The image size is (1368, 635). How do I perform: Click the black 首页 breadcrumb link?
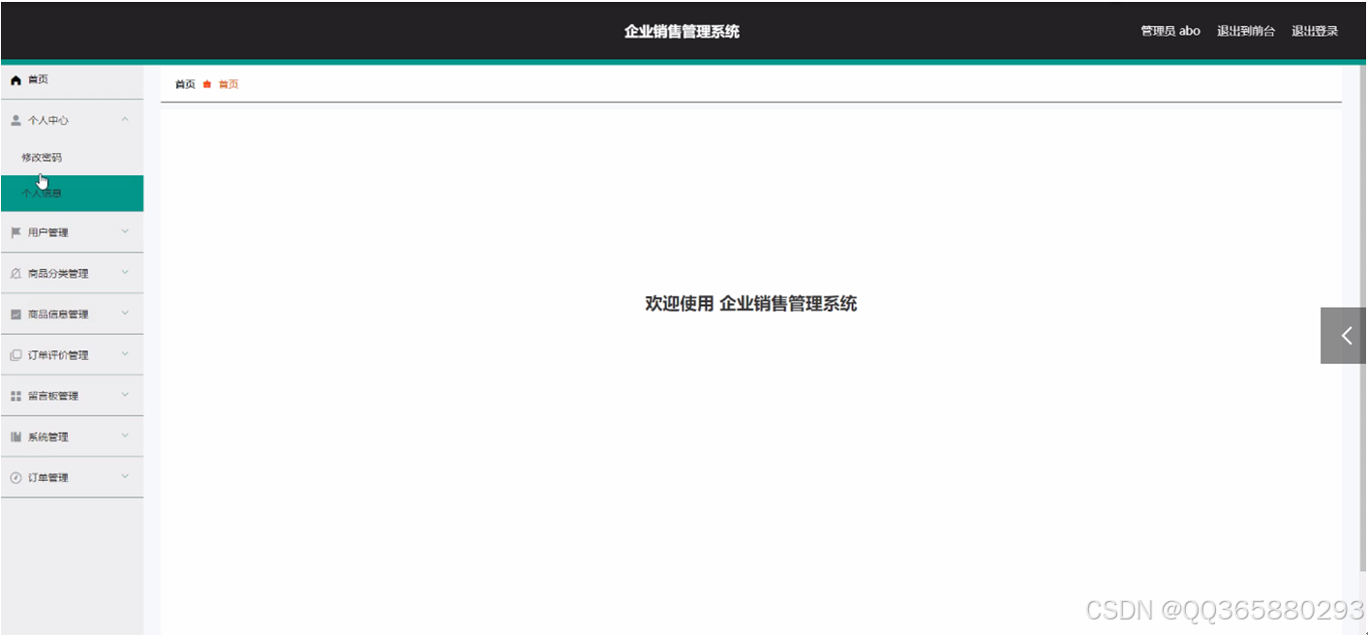pyautogui.click(x=185, y=84)
